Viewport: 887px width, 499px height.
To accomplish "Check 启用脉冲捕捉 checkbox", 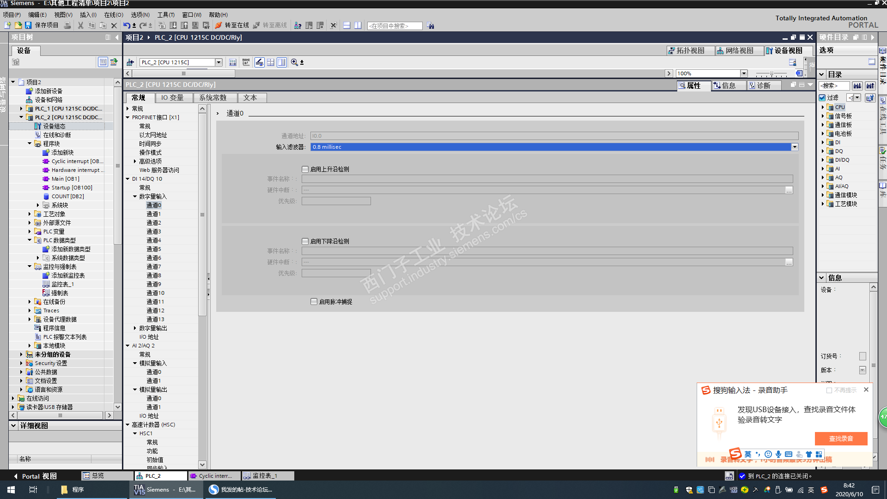I will pyautogui.click(x=314, y=302).
